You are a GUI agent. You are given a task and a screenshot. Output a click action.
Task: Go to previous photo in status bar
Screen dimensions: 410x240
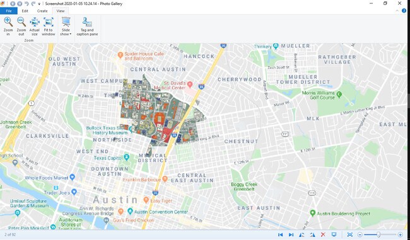pyautogui.click(x=280, y=235)
